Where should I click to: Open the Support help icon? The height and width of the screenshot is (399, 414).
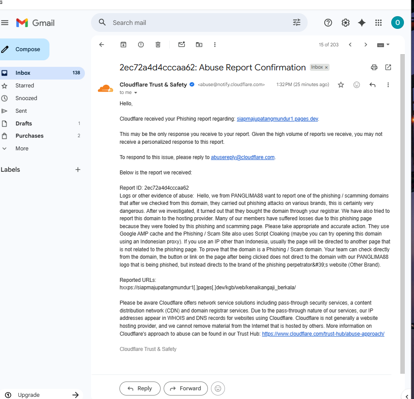click(x=328, y=23)
